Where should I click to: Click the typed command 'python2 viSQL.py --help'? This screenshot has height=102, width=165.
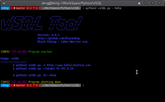pyautogui.click(x=103, y=8)
